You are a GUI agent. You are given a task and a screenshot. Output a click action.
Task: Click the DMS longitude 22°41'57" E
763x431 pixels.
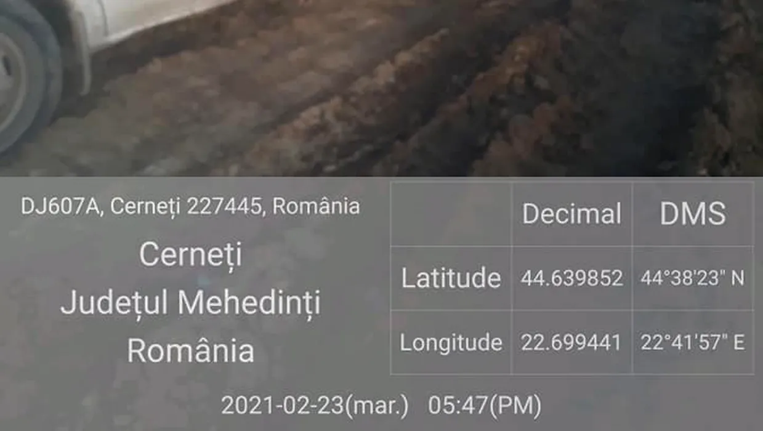point(693,343)
